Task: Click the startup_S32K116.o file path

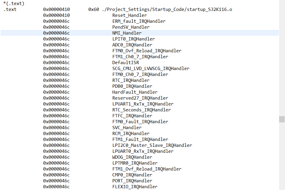Action: [x=167, y=9]
